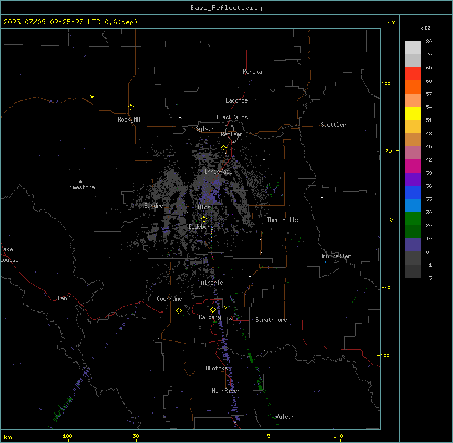
Task: Click the green 30 dBZ legend swatch
Action: [x=413, y=219]
